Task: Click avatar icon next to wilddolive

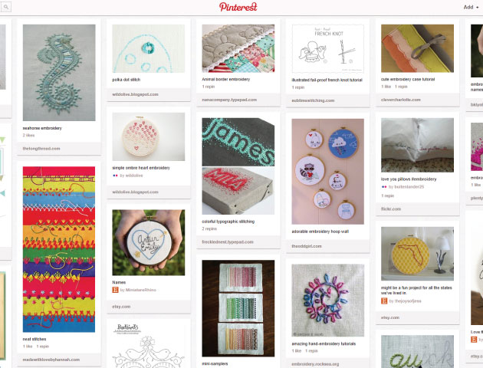Action: tap(115, 176)
